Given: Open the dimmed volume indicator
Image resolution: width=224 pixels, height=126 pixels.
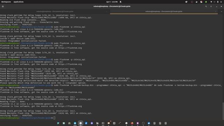Looking at the screenshot, I should click(215, 2).
